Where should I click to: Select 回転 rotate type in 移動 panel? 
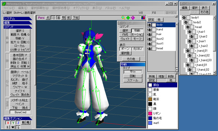pos(133,76)
